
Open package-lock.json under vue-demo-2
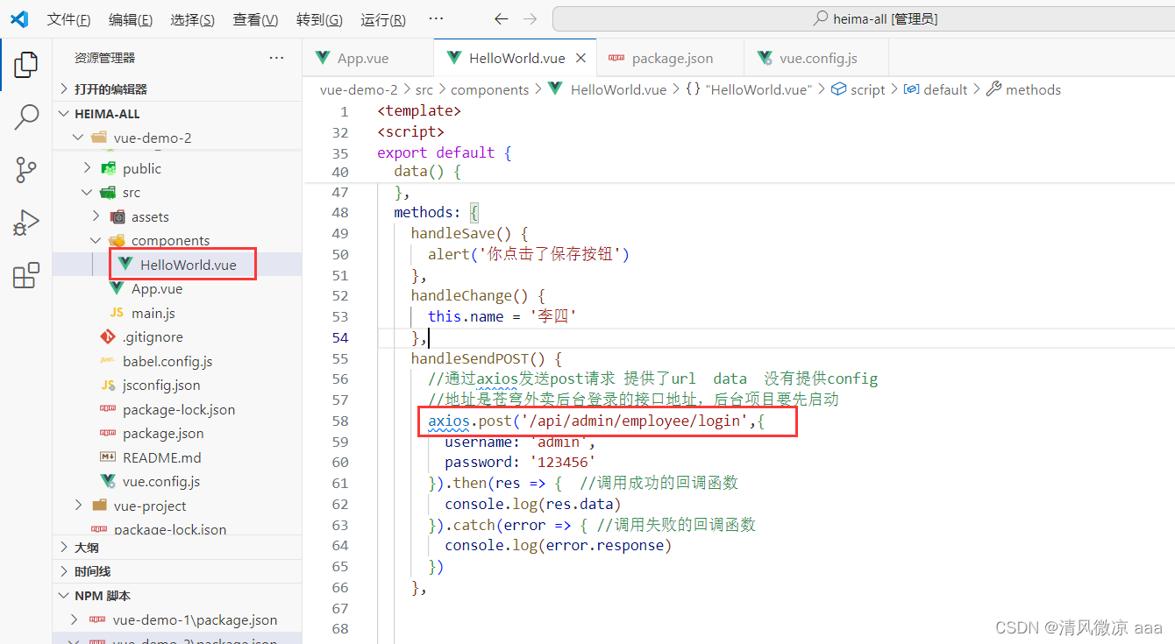tap(177, 409)
